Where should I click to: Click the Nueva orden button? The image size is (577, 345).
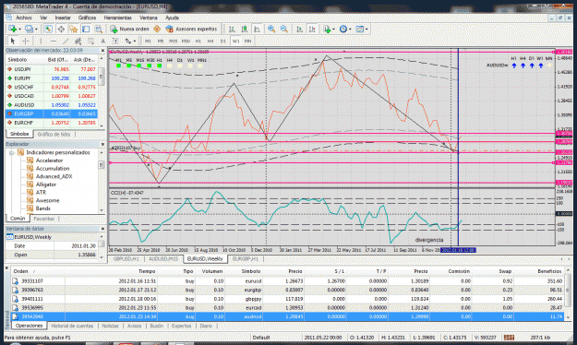click(130, 29)
